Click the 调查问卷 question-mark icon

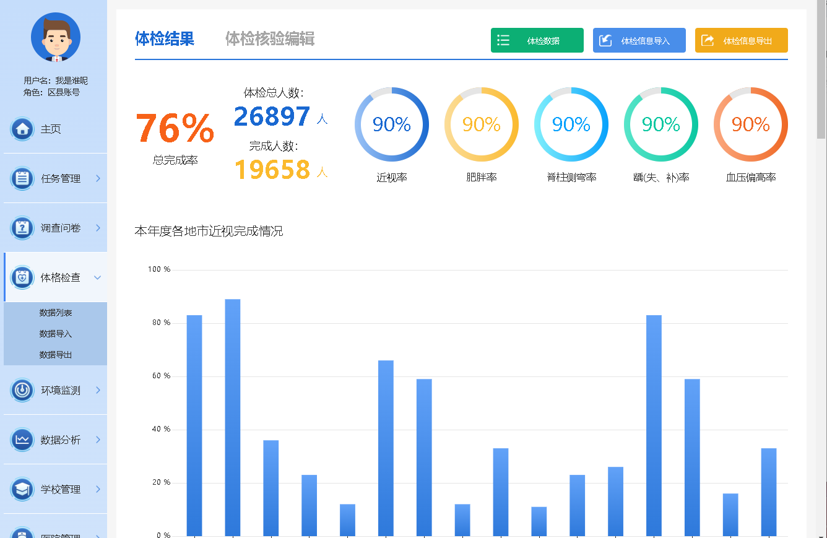click(23, 228)
